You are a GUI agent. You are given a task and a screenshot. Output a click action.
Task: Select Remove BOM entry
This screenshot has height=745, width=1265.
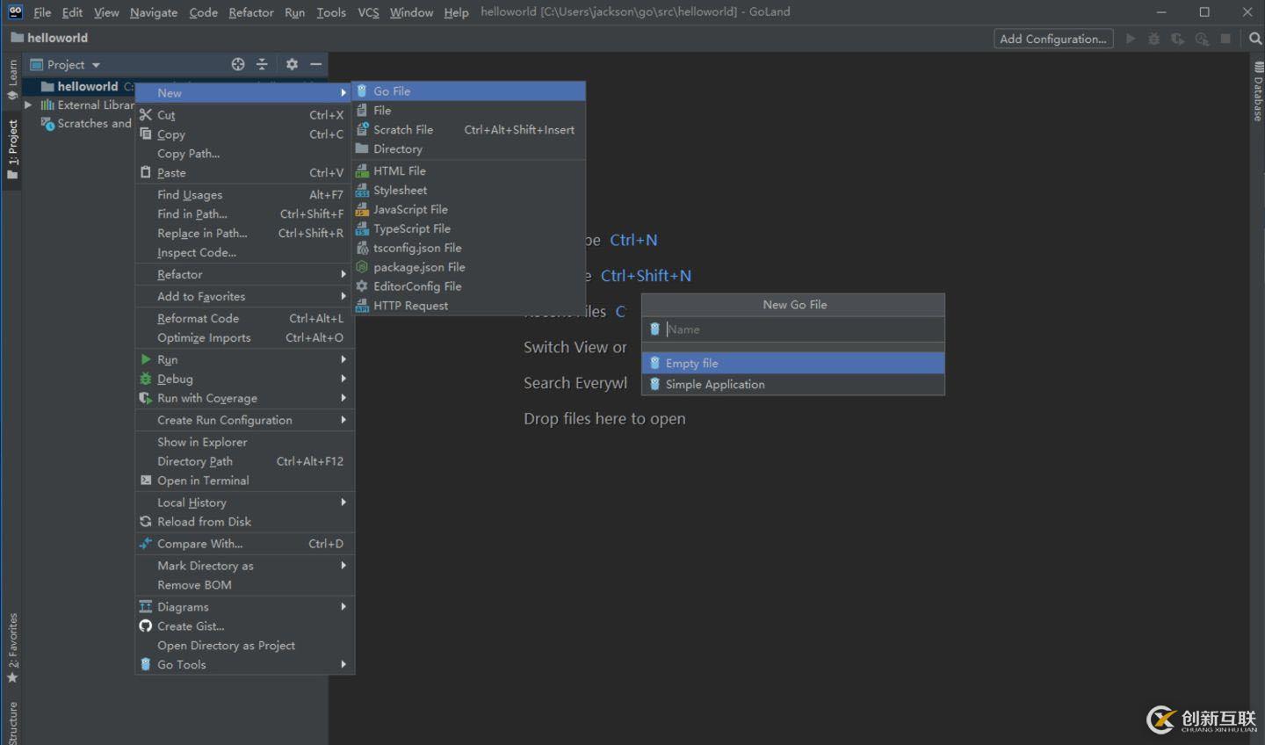tap(245, 585)
